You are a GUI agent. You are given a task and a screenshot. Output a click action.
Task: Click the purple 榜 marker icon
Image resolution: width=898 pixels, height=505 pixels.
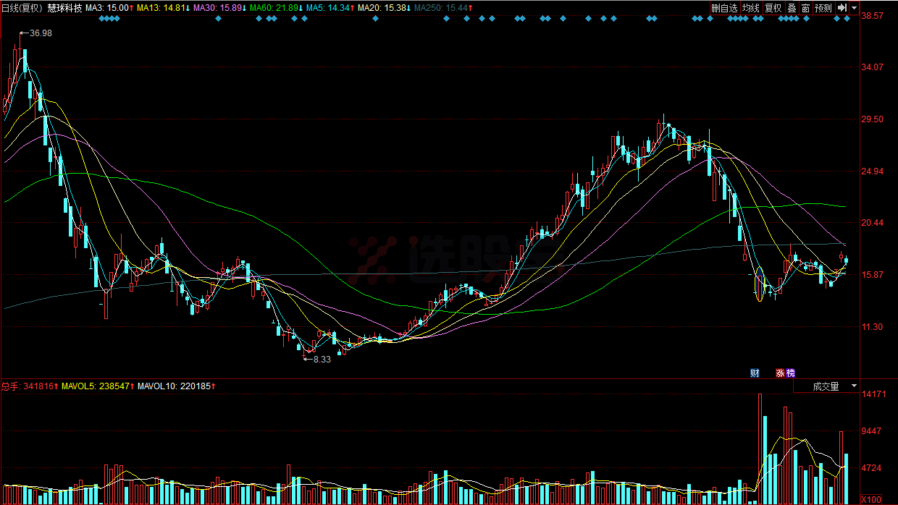[x=790, y=373]
